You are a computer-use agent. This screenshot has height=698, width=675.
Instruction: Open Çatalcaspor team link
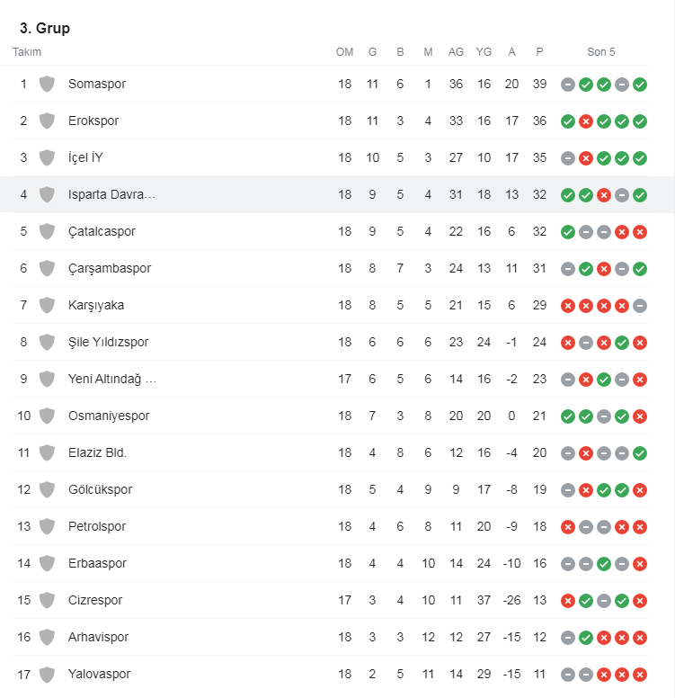[x=102, y=231]
